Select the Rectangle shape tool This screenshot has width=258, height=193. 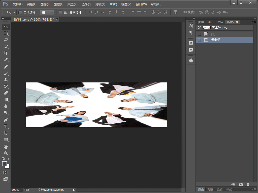[x=6, y=139]
